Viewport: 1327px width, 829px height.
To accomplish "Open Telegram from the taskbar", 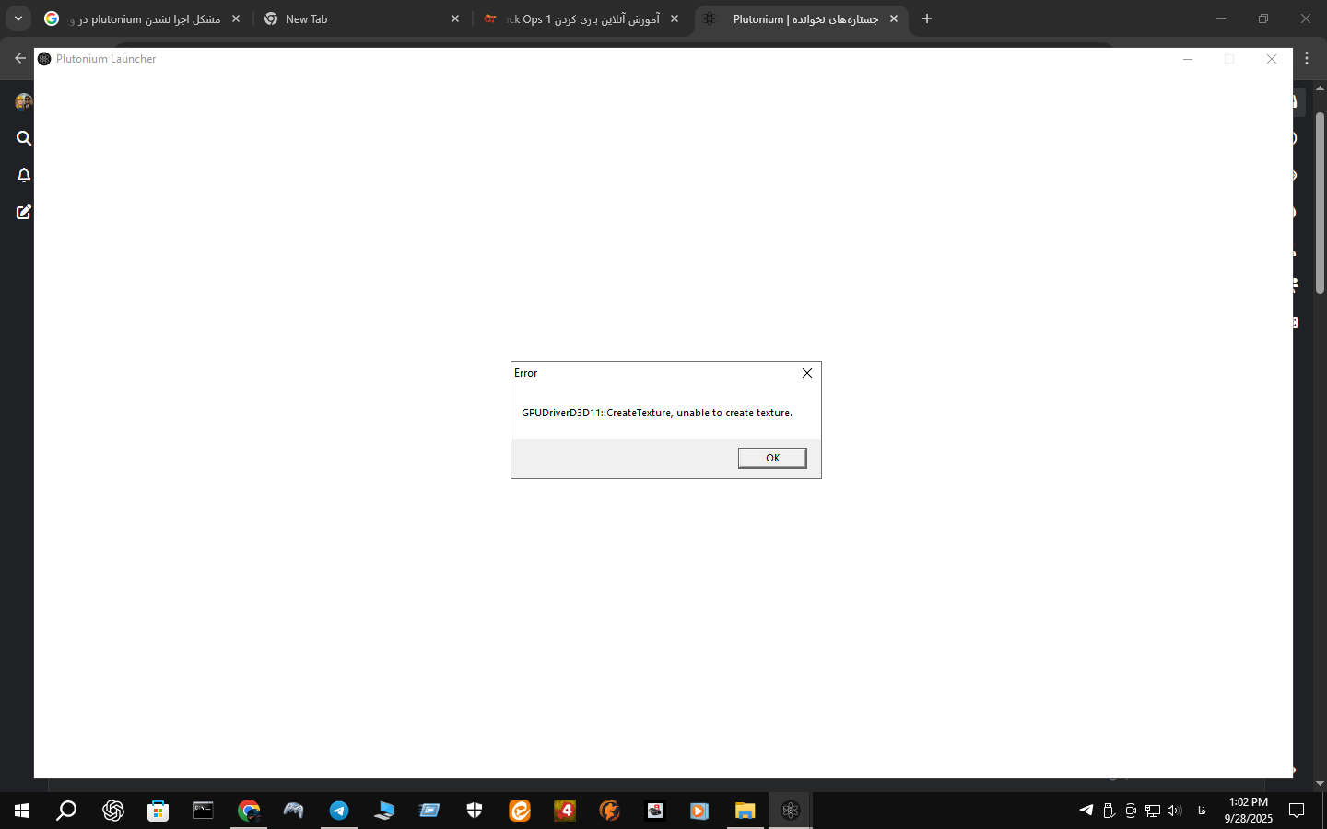I will (339, 811).
